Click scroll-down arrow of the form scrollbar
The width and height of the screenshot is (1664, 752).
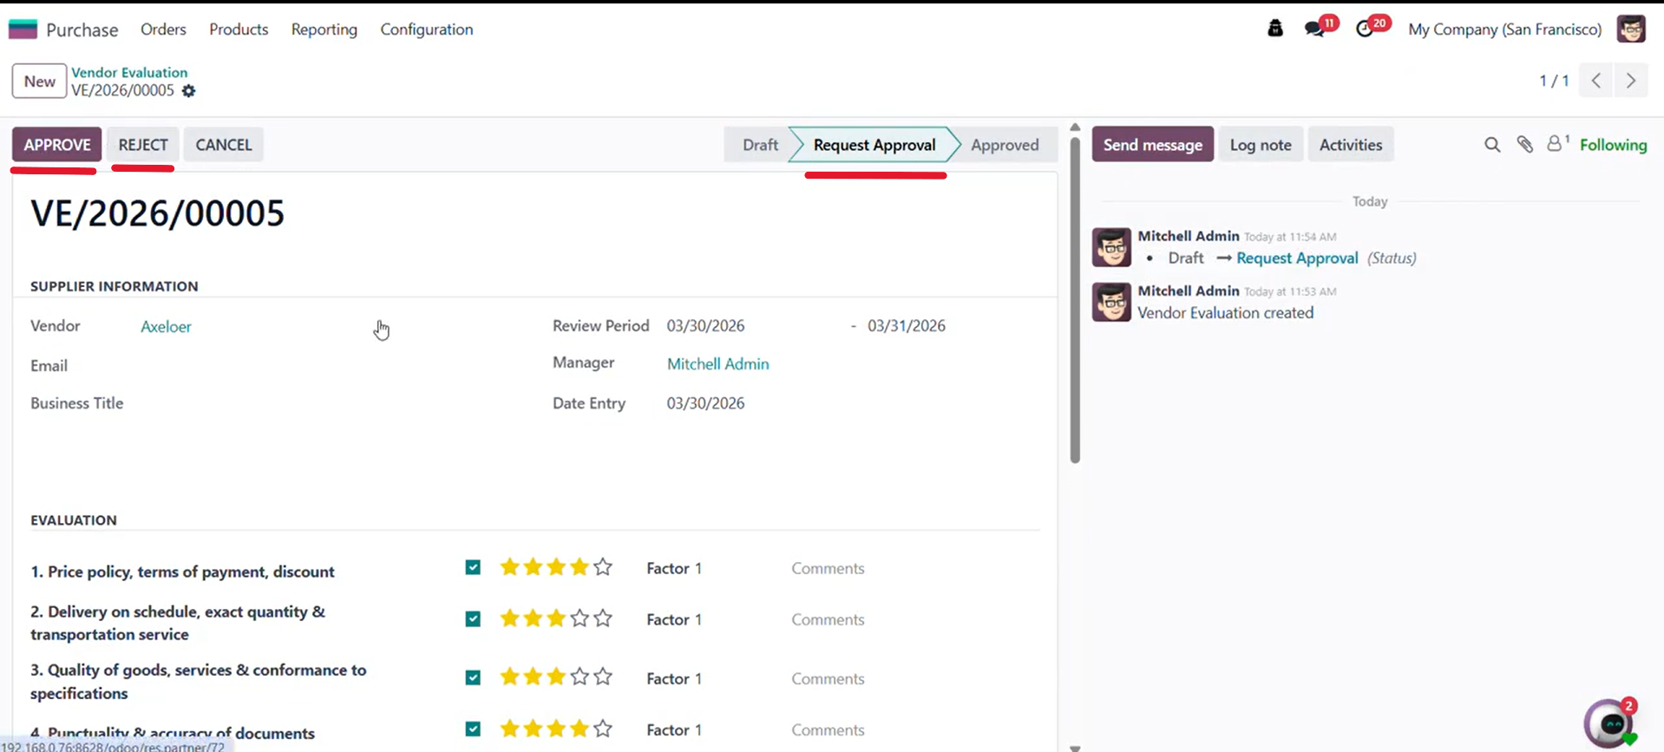click(x=1075, y=747)
